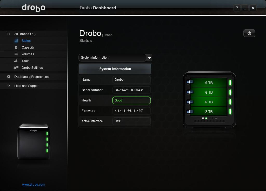This screenshot has height=191, width=266.
Task: Open Capacity via its pie-chart icon
Action: (x=16, y=47)
